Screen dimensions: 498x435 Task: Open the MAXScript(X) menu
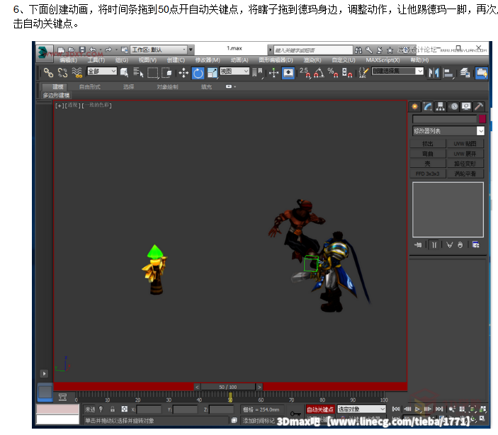point(383,60)
